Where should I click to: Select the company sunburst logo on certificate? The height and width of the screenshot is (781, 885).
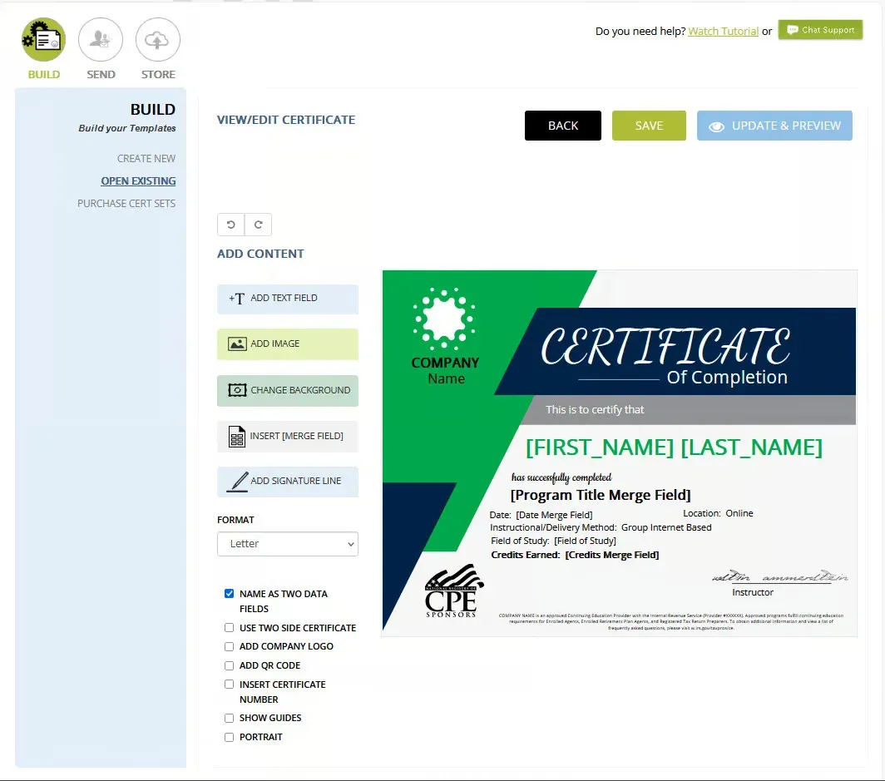(x=444, y=319)
